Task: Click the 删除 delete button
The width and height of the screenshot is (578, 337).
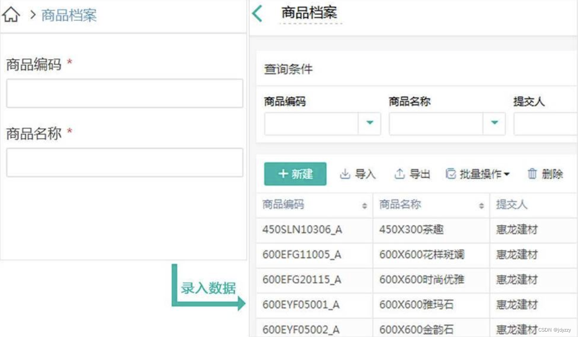Action: 545,174
